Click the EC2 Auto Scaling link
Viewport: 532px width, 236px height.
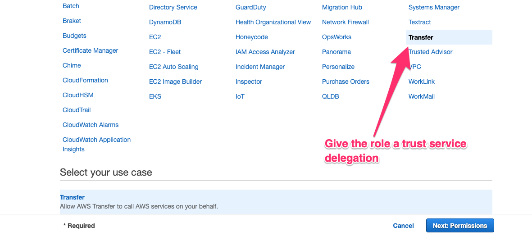pyautogui.click(x=173, y=67)
